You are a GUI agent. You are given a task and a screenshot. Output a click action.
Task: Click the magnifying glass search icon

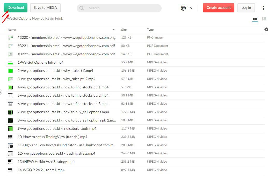pos(82,8)
